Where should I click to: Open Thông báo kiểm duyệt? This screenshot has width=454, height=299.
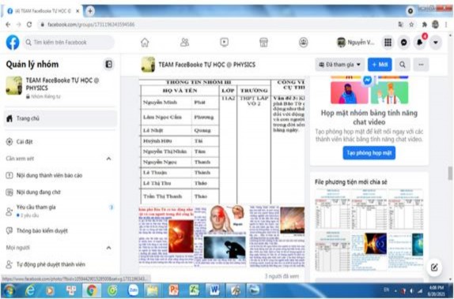point(61,230)
